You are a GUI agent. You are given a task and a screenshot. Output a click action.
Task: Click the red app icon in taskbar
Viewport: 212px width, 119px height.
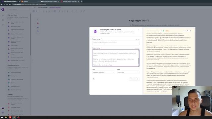pyautogui.click(x=10, y=117)
